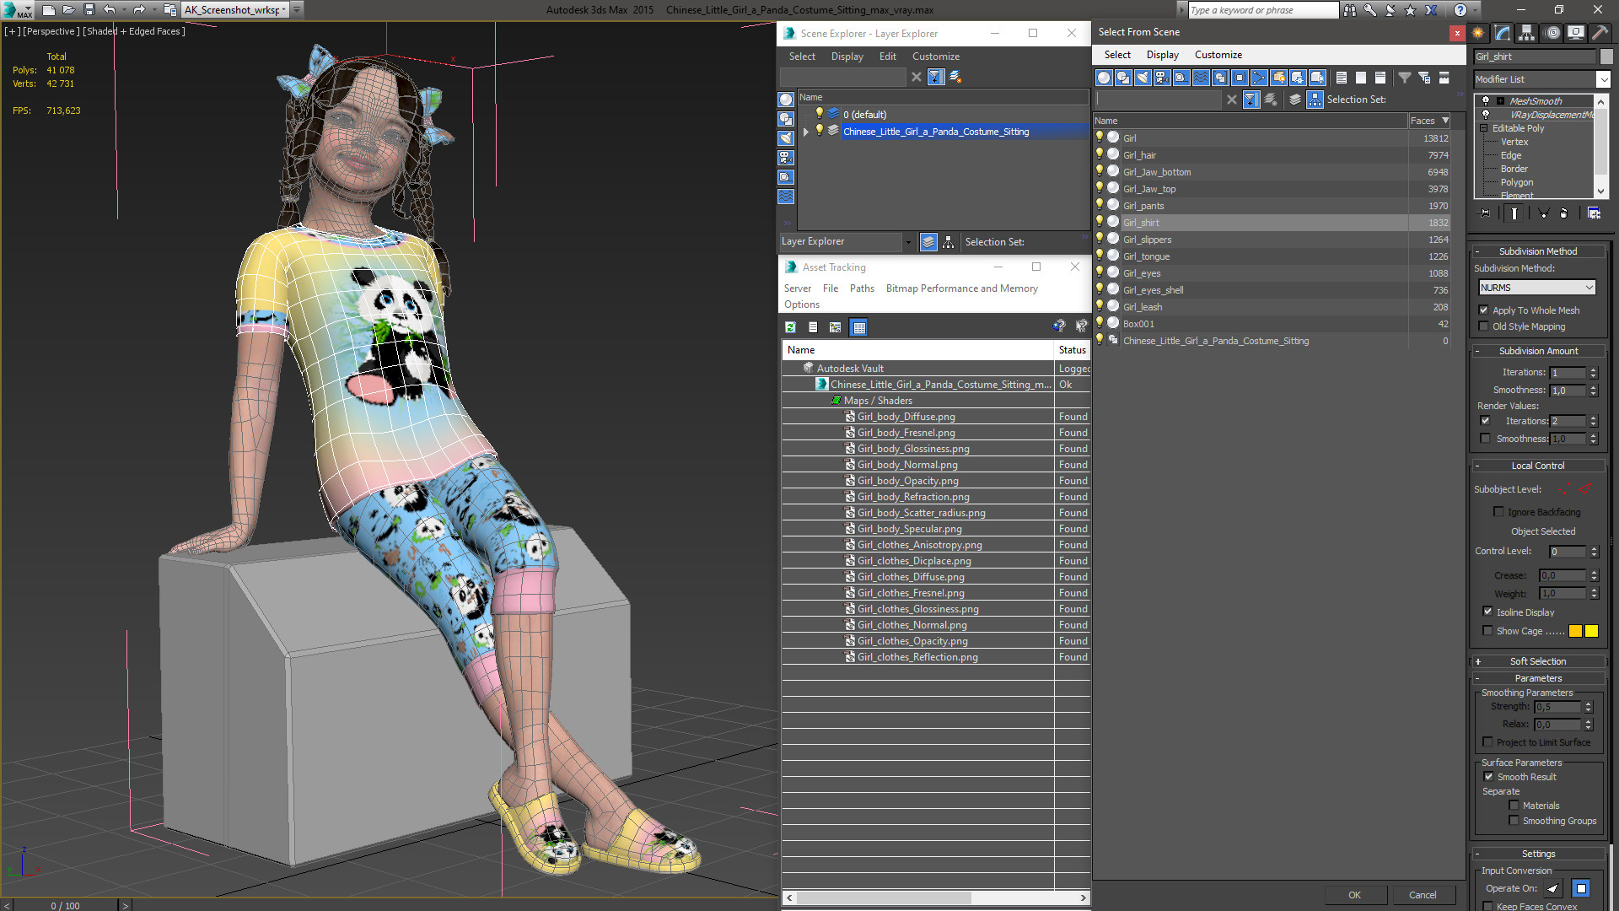Click Asset Tracking horizontal scrollbar
This screenshot has width=1619, height=911.
936,898
